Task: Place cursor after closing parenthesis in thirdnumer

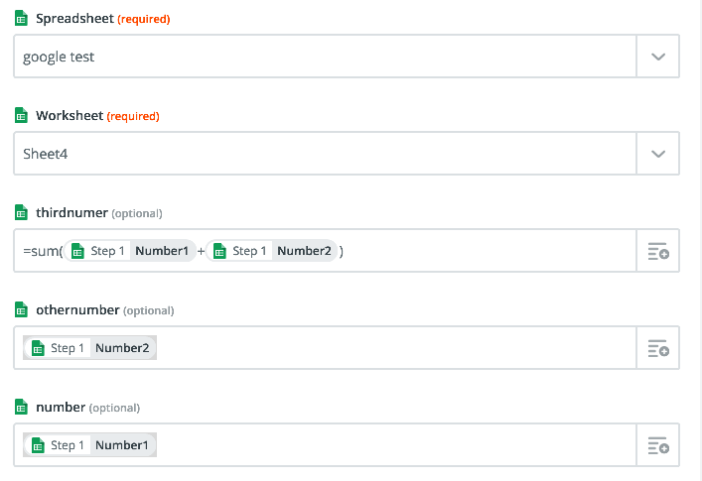Action: (346, 251)
